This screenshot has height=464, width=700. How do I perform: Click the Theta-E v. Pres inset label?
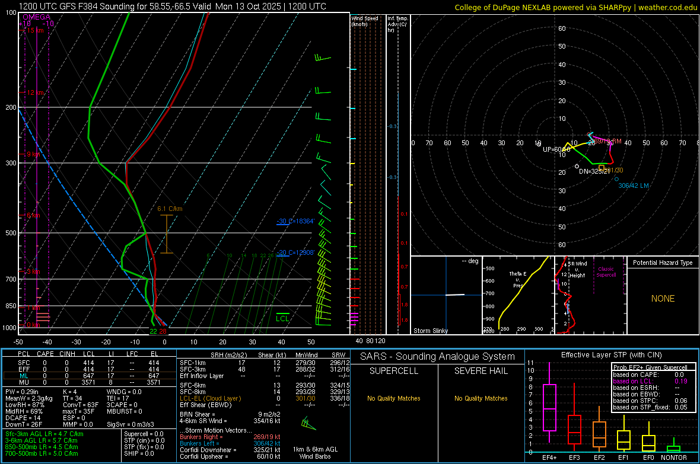click(518, 279)
